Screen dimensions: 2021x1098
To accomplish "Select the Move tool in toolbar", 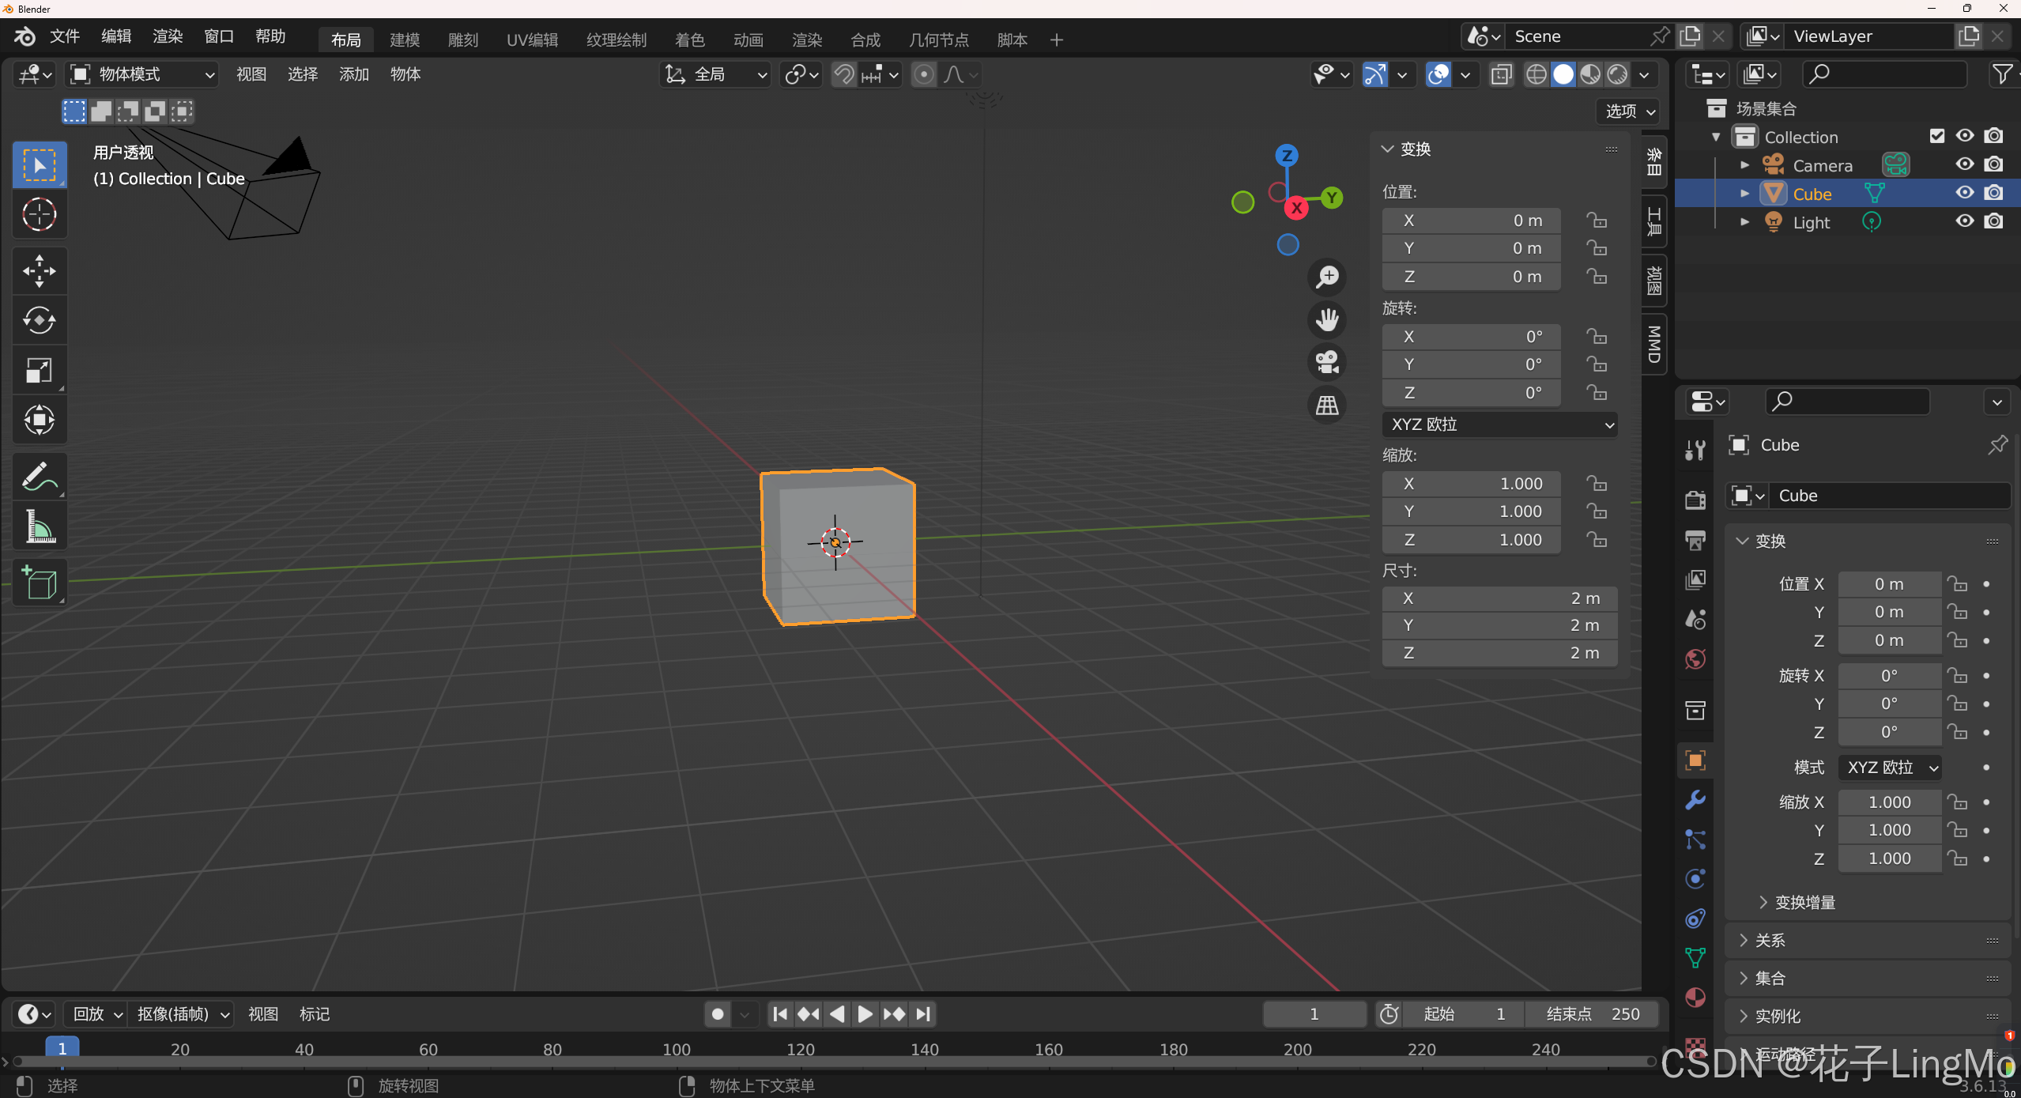I will click(x=39, y=271).
